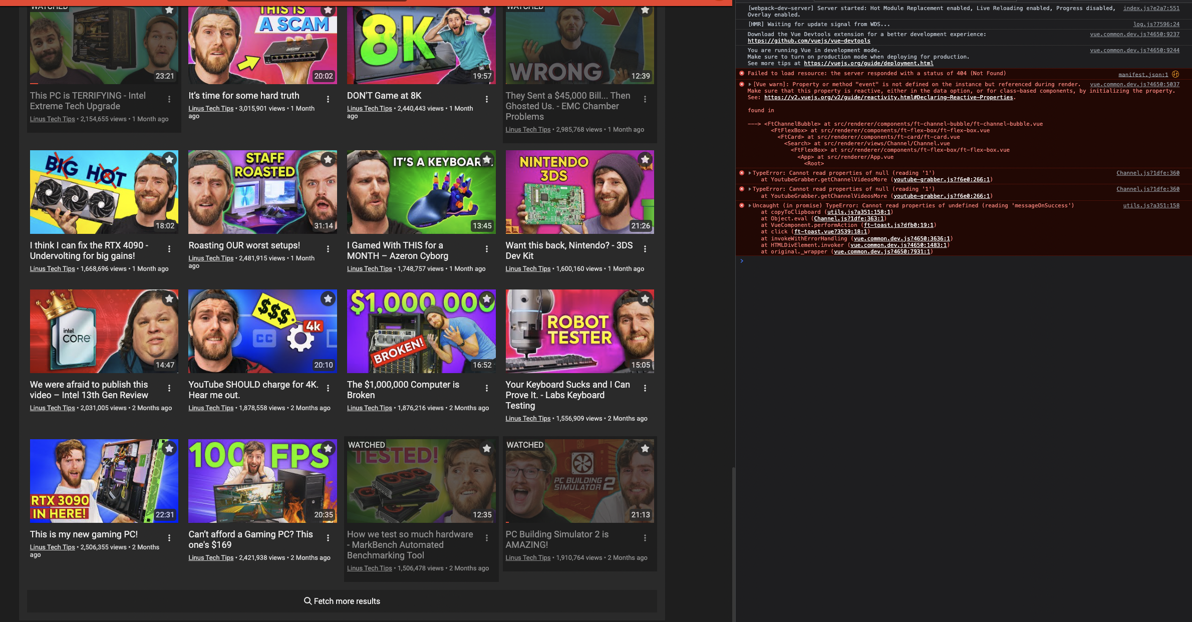The image size is (1192, 622).
Task: Toggle favorite star on This is my new gaming PC
Action: point(169,448)
